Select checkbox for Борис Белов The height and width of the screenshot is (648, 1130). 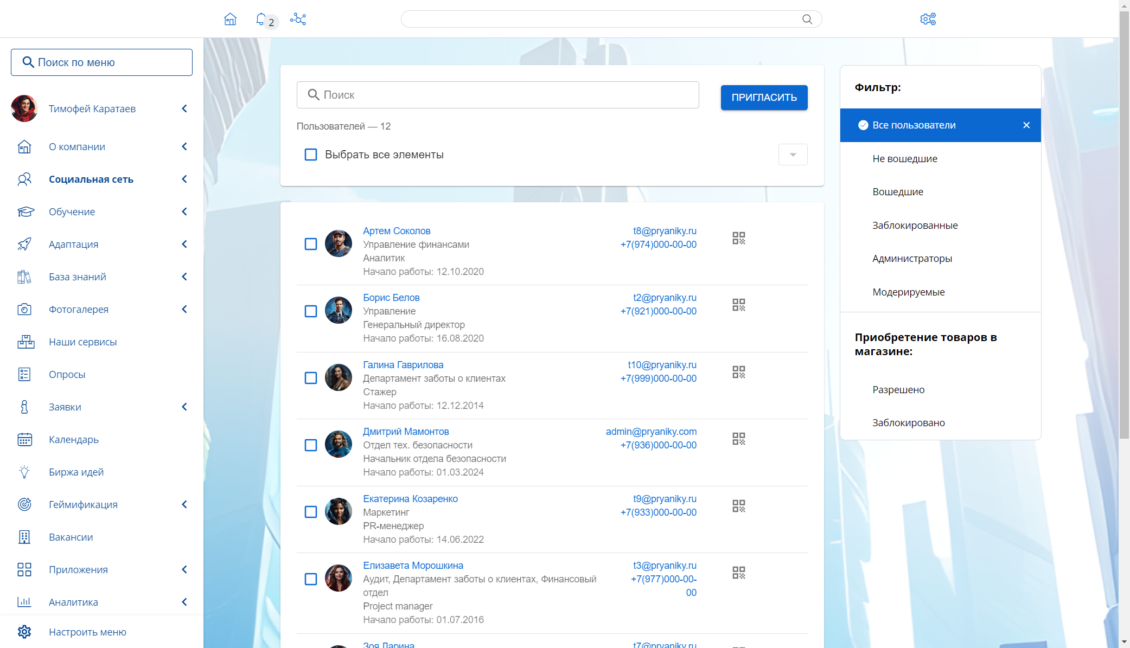coord(311,311)
